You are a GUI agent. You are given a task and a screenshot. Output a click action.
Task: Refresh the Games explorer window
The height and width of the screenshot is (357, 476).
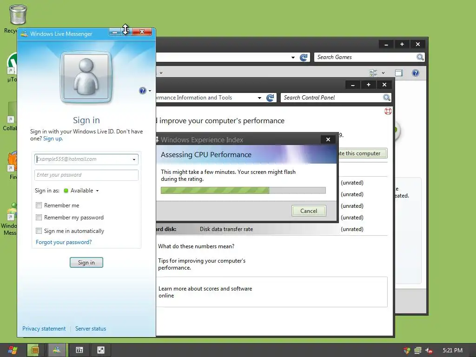coord(304,57)
